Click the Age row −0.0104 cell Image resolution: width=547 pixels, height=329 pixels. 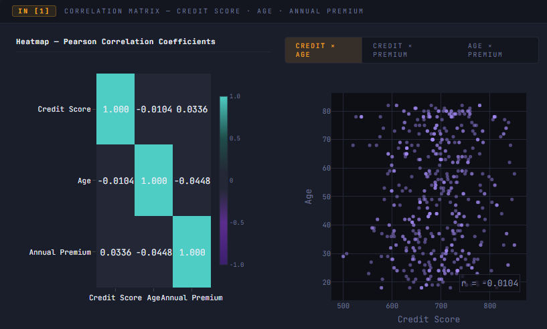(x=115, y=180)
